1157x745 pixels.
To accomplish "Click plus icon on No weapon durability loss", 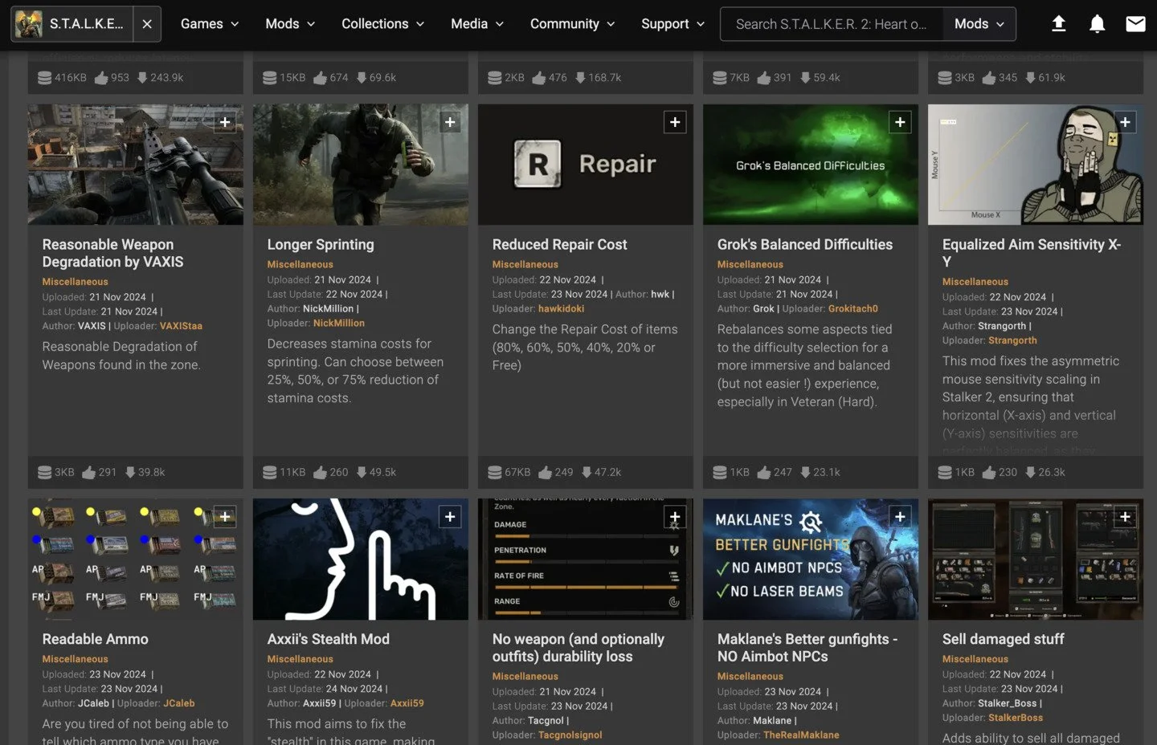I will (675, 517).
